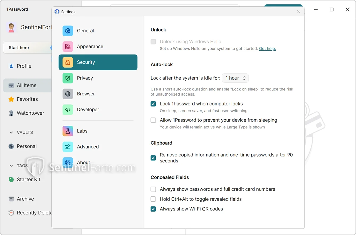Click the Advanced sliders icon
The image size is (356, 235).
68,147
